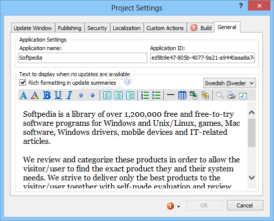The width and height of the screenshot is (274, 221).
Task: Click the checkmark preview toolbar icon
Action: pyautogui.click(x=243, y=96)
